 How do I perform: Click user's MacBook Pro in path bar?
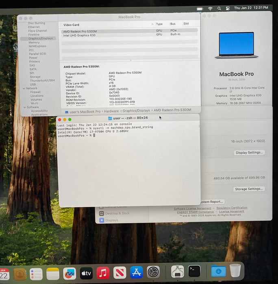point(85,112)
